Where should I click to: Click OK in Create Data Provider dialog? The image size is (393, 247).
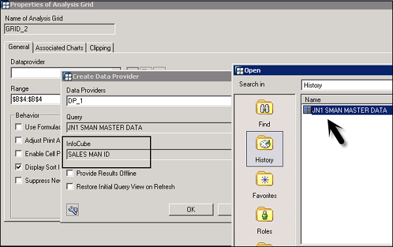point(191,210)
